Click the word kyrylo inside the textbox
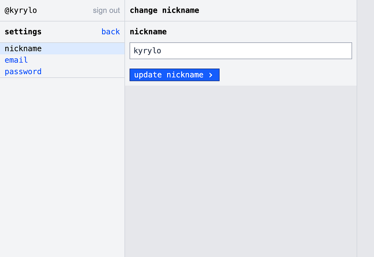374x257 pixels. [147, 51]
